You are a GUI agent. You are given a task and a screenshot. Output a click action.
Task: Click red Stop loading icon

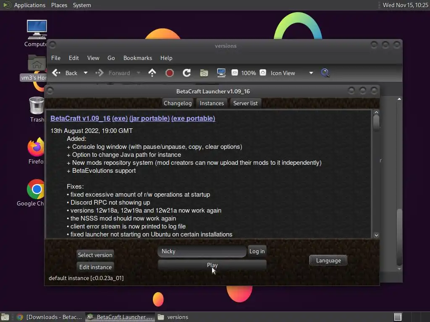170,73
